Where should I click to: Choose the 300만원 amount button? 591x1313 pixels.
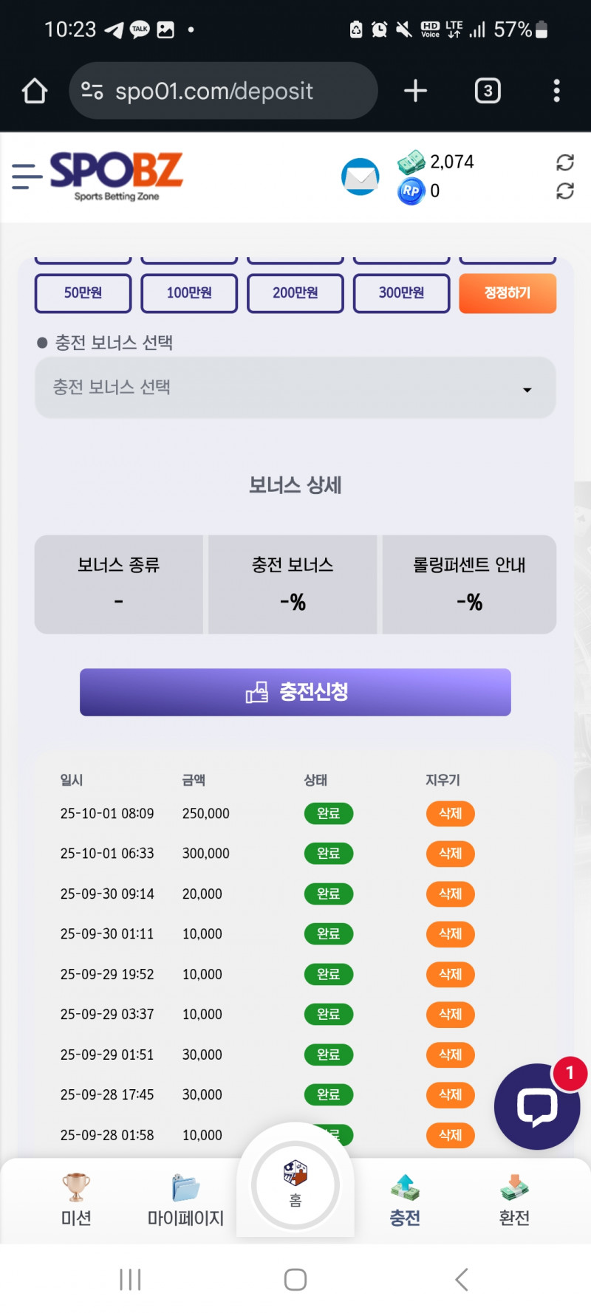(x=401, y=293)
